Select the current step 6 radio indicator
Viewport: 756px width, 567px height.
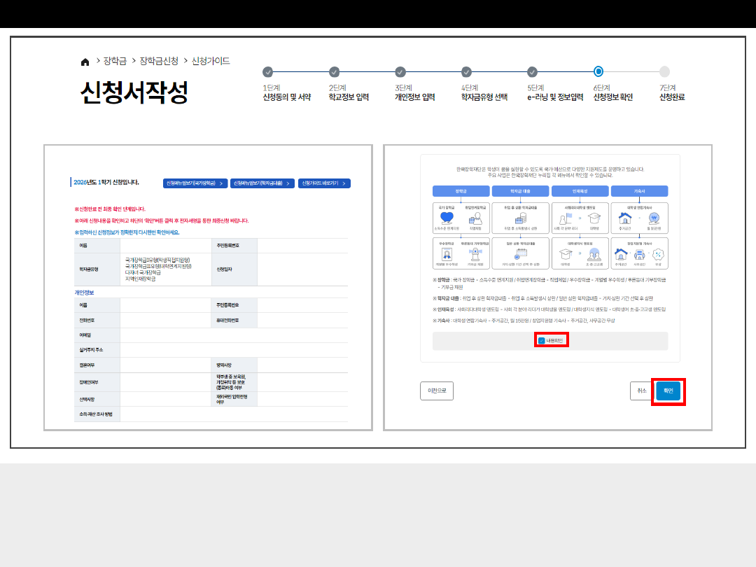pyautogui.click(x=598, y=71)
